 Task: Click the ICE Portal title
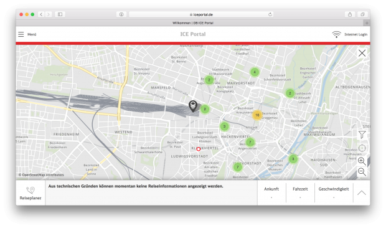pyautogui.click(x=193, y=34)
